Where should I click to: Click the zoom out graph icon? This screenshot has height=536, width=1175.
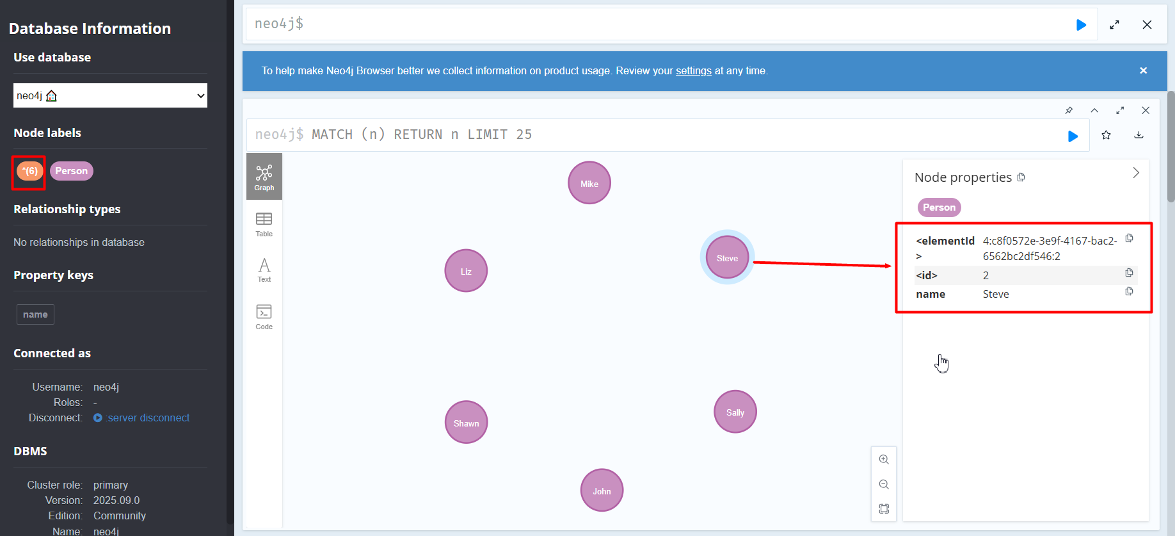[884, 484]
